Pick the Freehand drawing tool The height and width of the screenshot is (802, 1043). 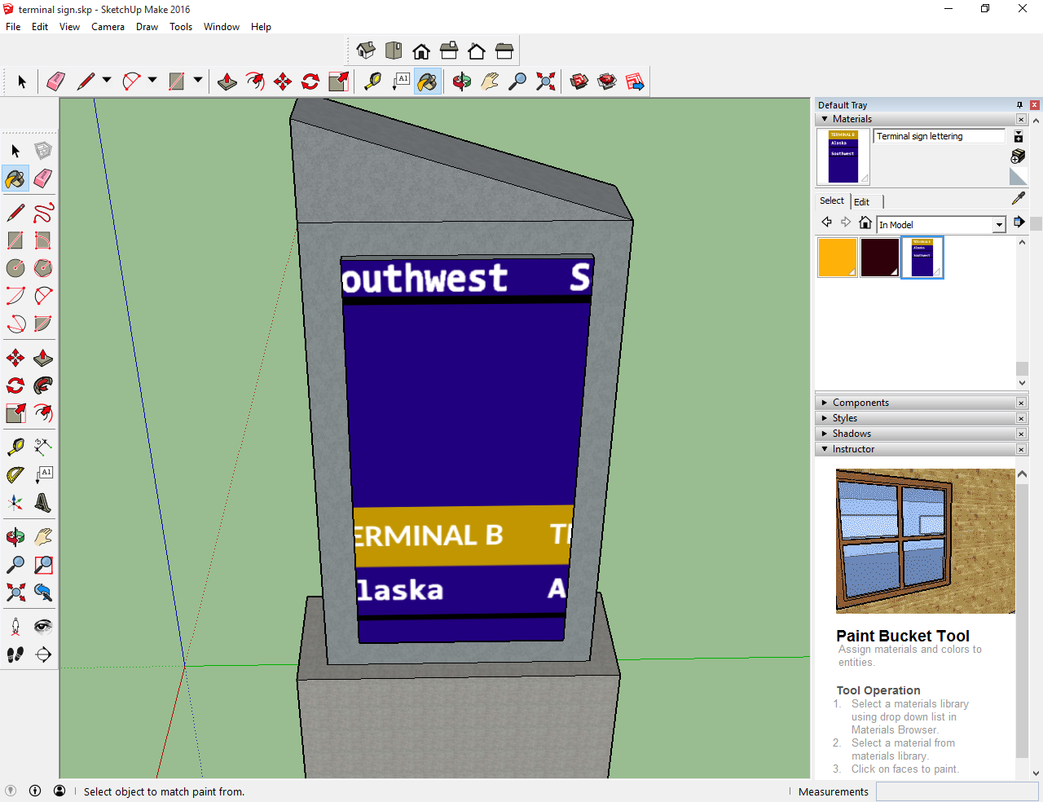(x=43, y=213)
